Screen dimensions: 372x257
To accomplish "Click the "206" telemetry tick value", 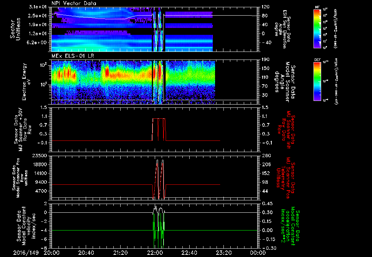I will (x=266, y=164).
